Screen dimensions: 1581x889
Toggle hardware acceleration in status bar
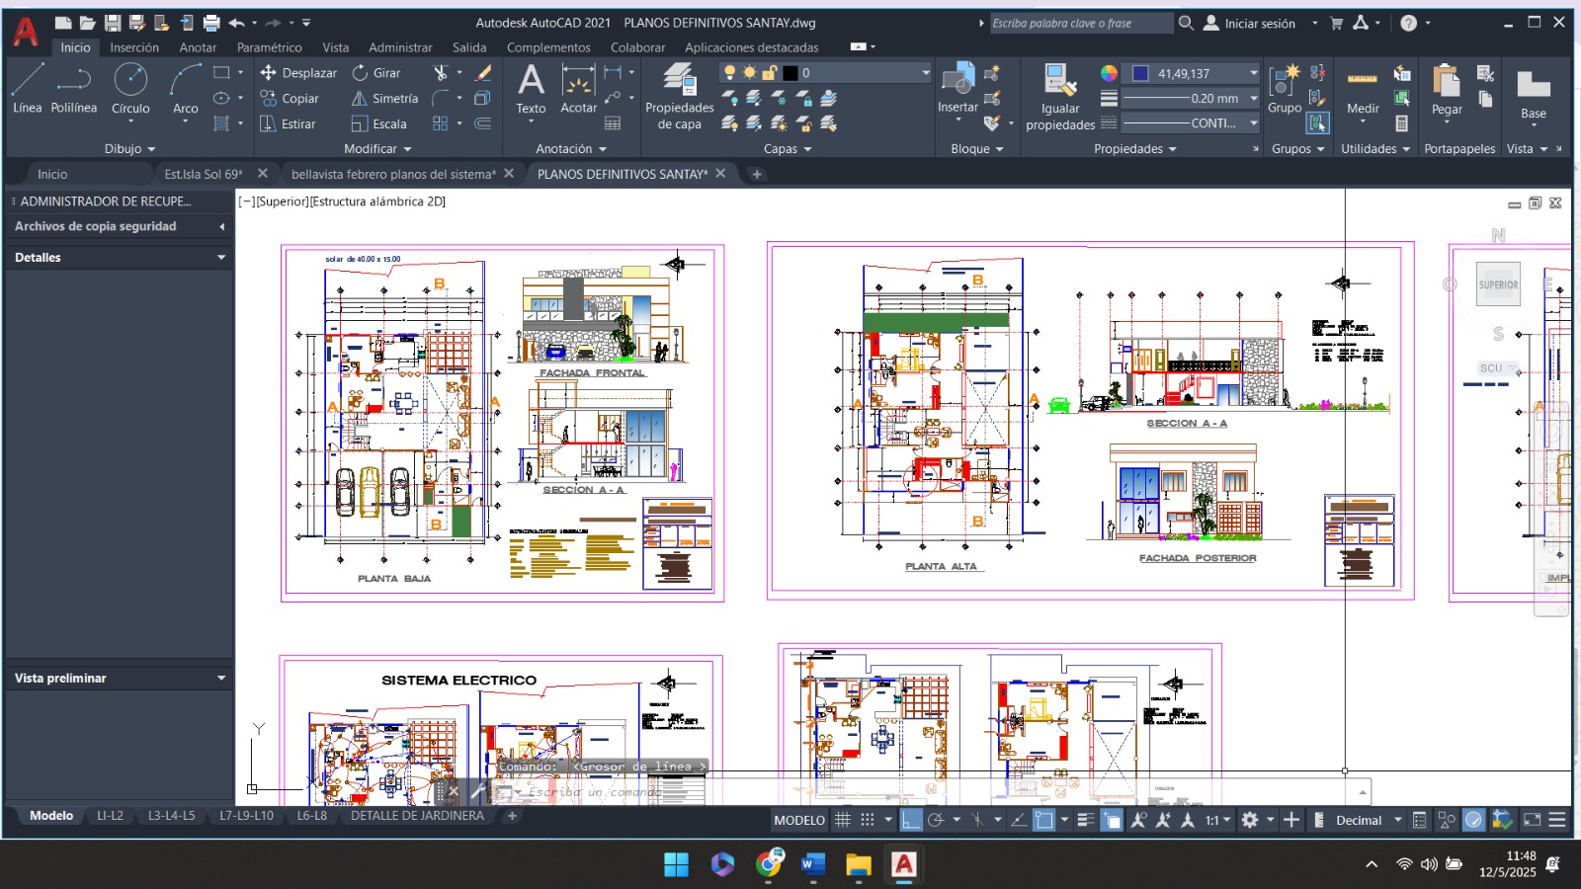pyautogui.click(x=1473, y=820)
